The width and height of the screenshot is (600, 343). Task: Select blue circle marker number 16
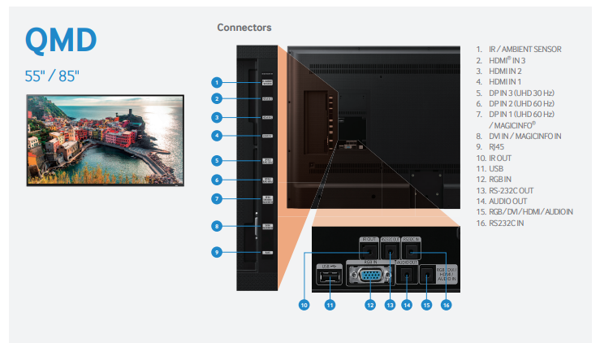pyautogui.click(x=445, y=305)
